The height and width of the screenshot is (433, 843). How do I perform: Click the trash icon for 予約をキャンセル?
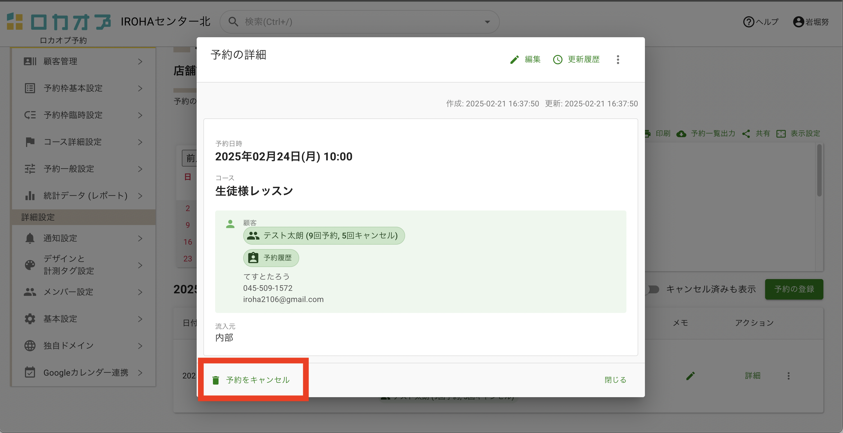point(216,380)
